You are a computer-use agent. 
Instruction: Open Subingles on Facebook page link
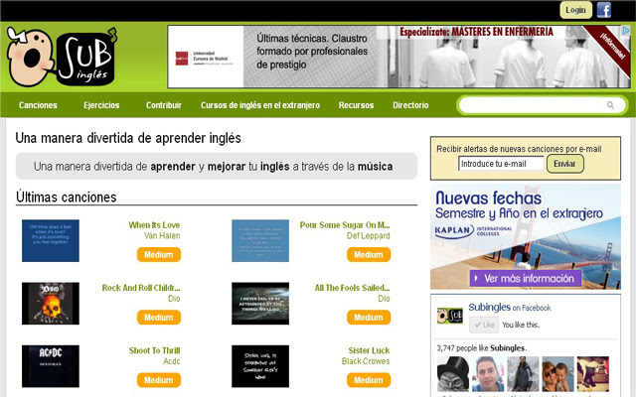click(x=489, y=308)
